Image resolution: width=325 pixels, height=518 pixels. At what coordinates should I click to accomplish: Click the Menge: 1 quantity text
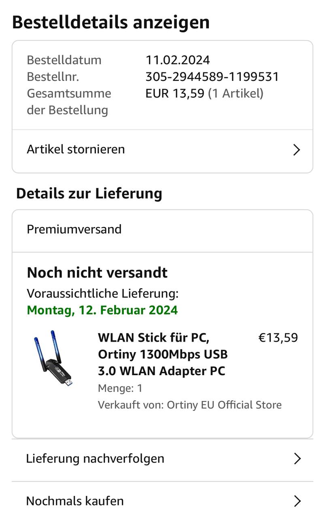(x=120, y=388)
